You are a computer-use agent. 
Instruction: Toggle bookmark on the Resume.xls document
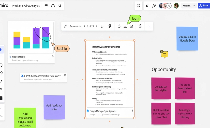point(102,26)
